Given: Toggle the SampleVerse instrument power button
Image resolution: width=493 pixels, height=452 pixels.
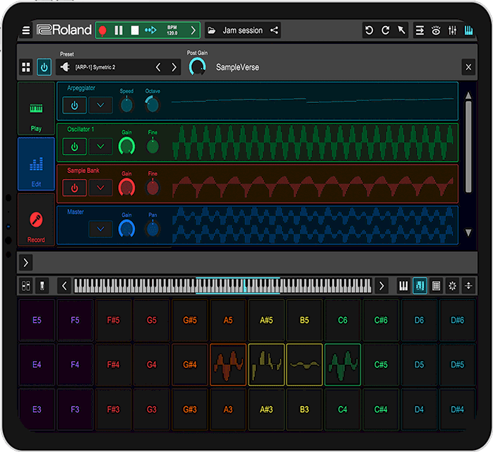Looking at the screenshot, I should pos(44,67).
